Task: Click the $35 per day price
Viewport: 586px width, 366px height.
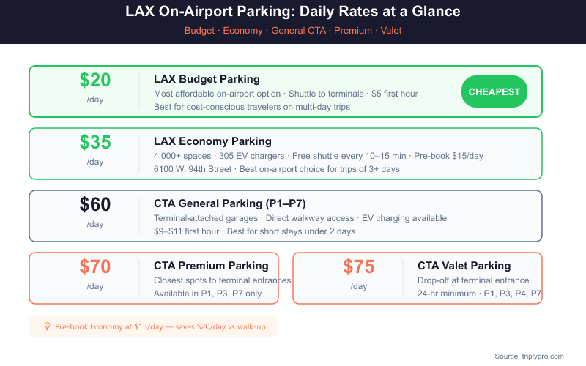Action: tap(95, 142)
